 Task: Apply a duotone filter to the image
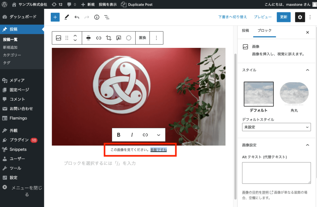pos(128,38)
